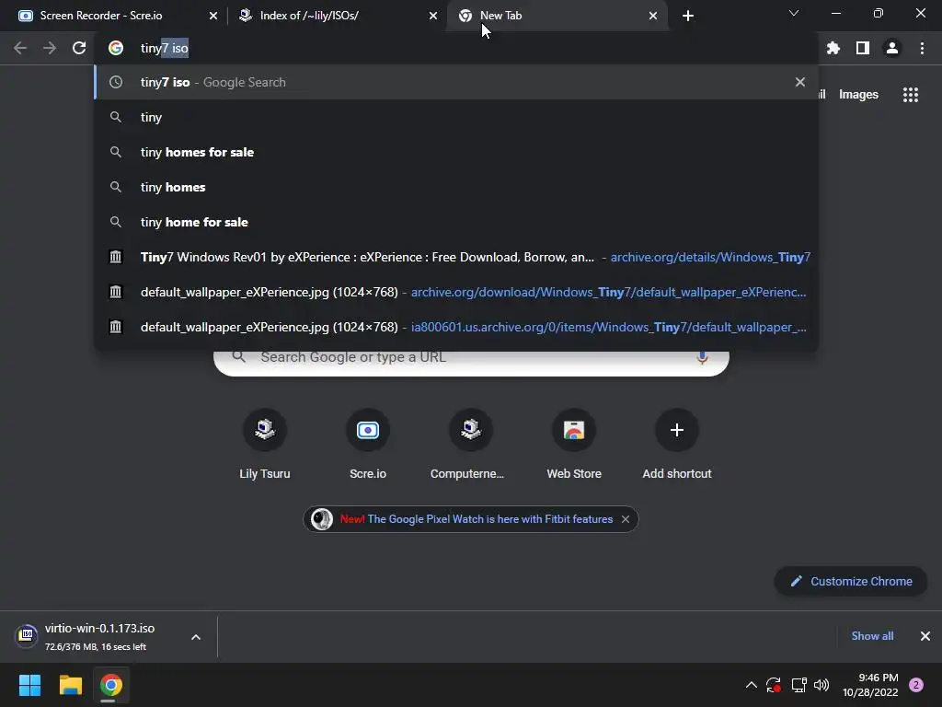942x707 pixels.
Task: Open the Web Store shortcut
Action: 574,445
